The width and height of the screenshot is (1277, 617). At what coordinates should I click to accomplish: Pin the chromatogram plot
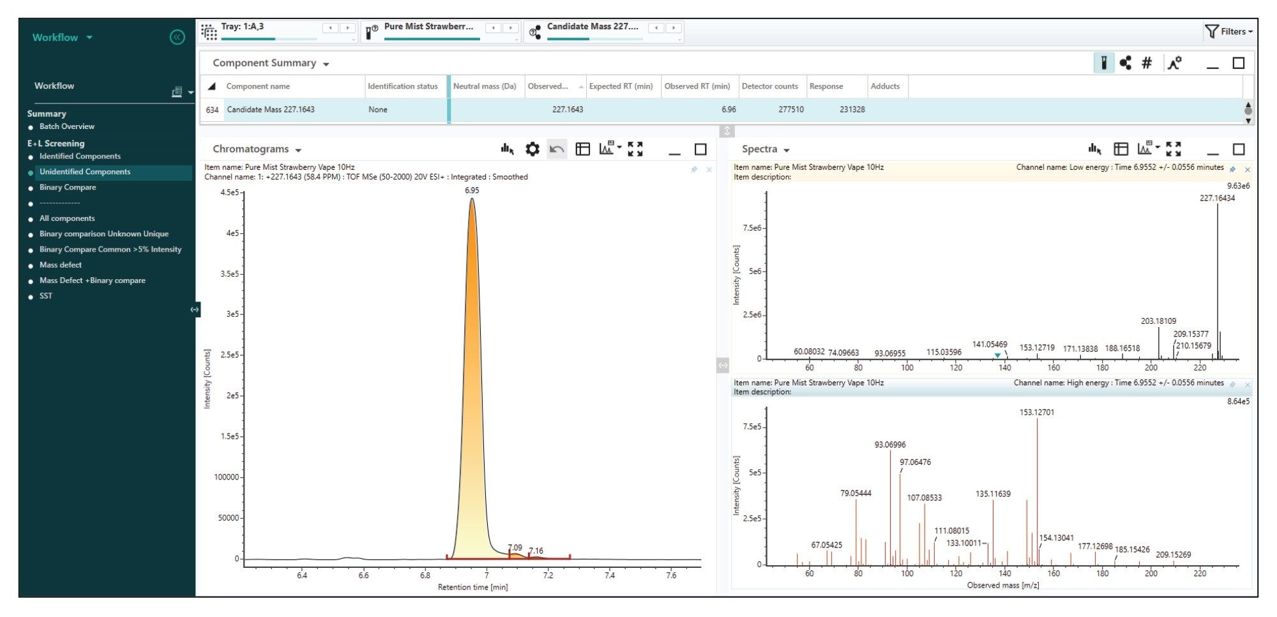[x=694, y=170]
